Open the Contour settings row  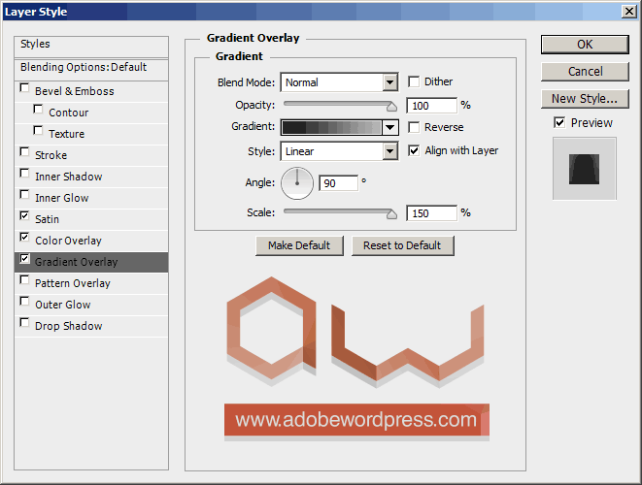tap(91, 113)
